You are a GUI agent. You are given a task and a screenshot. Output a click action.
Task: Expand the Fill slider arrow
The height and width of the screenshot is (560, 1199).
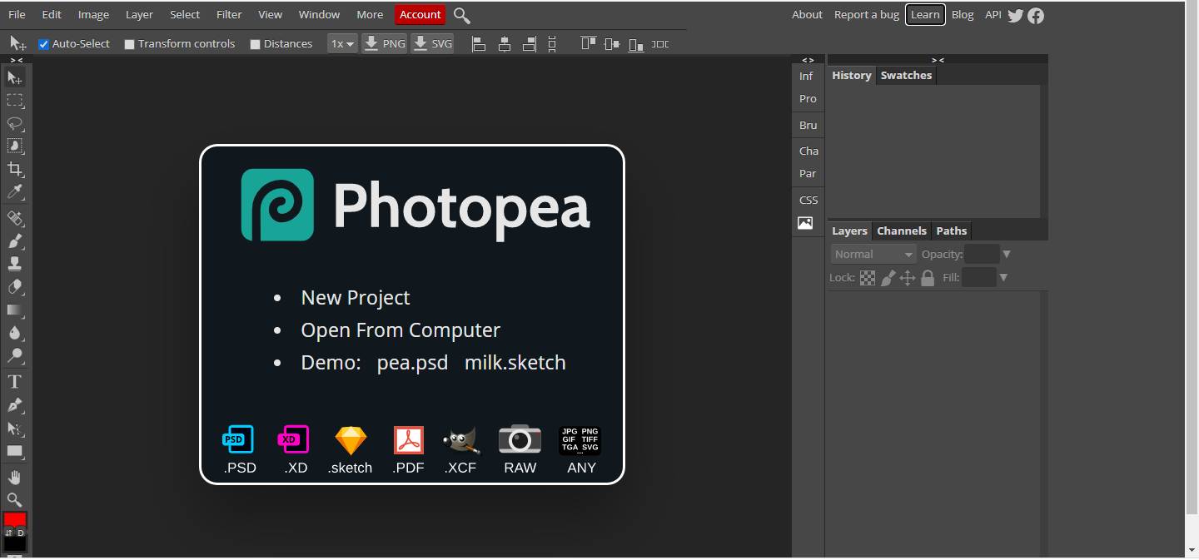(1003, 278)
